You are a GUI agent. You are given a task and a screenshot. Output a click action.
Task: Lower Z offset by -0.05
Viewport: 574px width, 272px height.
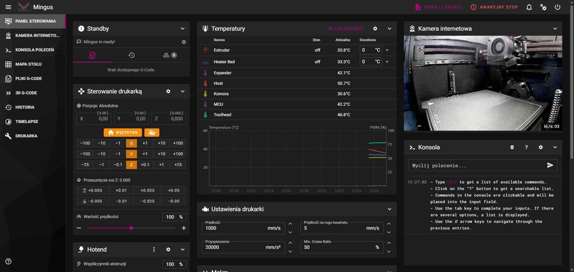point(173,201)
